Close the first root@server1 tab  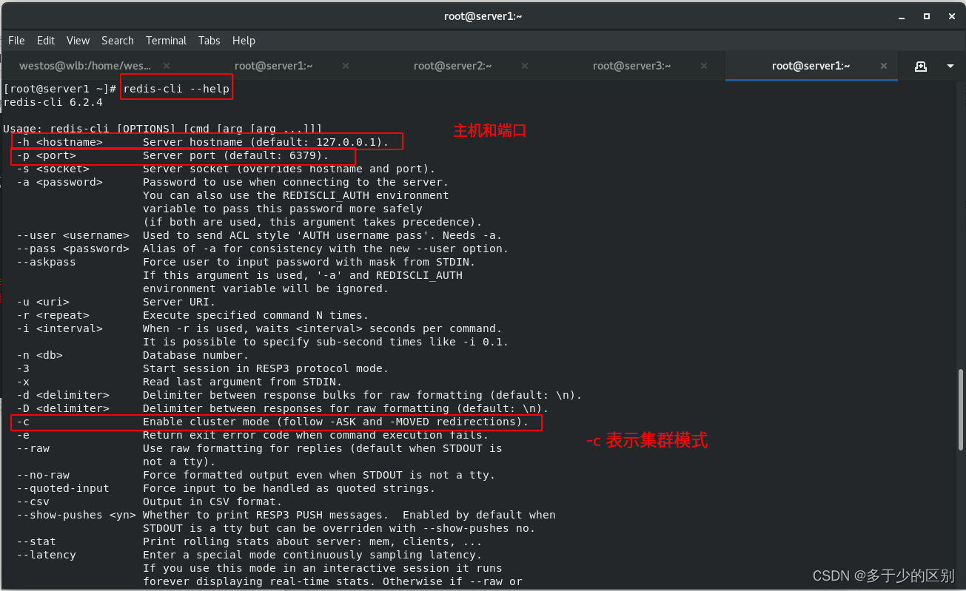[x=346, y=66]
